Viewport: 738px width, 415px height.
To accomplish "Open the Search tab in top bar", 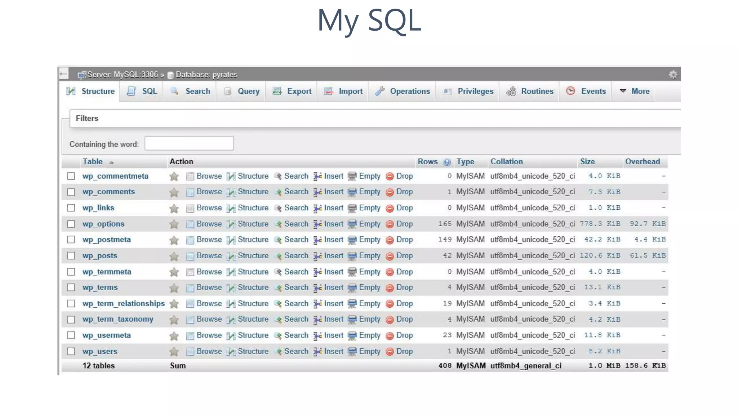I will (x=190, y=91).
